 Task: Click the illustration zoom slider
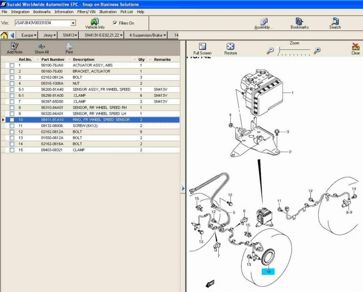pyautogui.click(x=294, y=51)
